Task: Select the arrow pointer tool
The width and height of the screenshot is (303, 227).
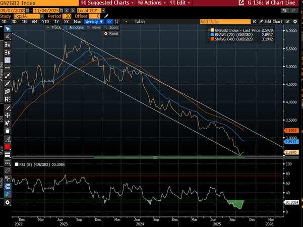Action: pyautogui.click(x=8, y=29)
